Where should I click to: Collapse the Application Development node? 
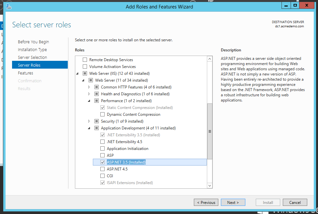pos(89,128)
